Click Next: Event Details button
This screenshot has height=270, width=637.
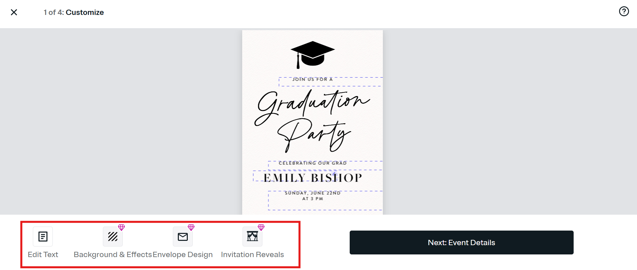pyautogui.click(x=461, y=243)
